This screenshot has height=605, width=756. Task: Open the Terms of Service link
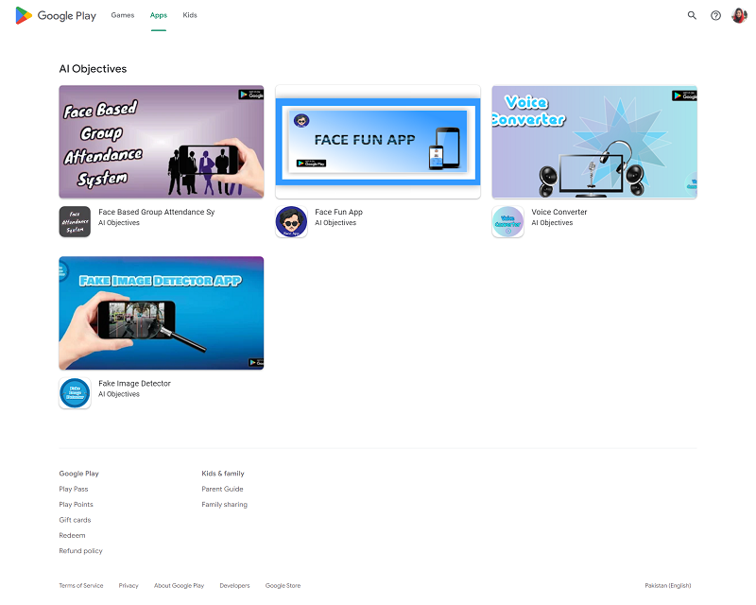click(x=81, y=586)
